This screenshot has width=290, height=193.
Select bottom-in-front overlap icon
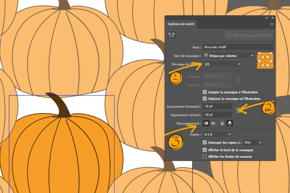(x=230, y=124)
